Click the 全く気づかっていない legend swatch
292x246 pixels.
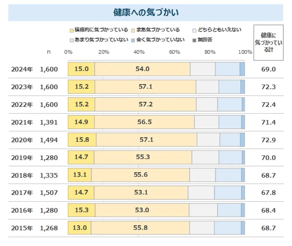pyautogui.click(x=133, y=40)
